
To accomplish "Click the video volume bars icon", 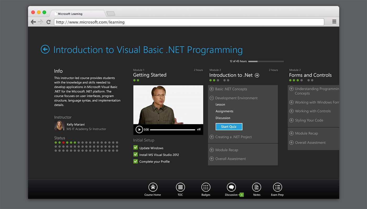I will click(x=199, y=129).
